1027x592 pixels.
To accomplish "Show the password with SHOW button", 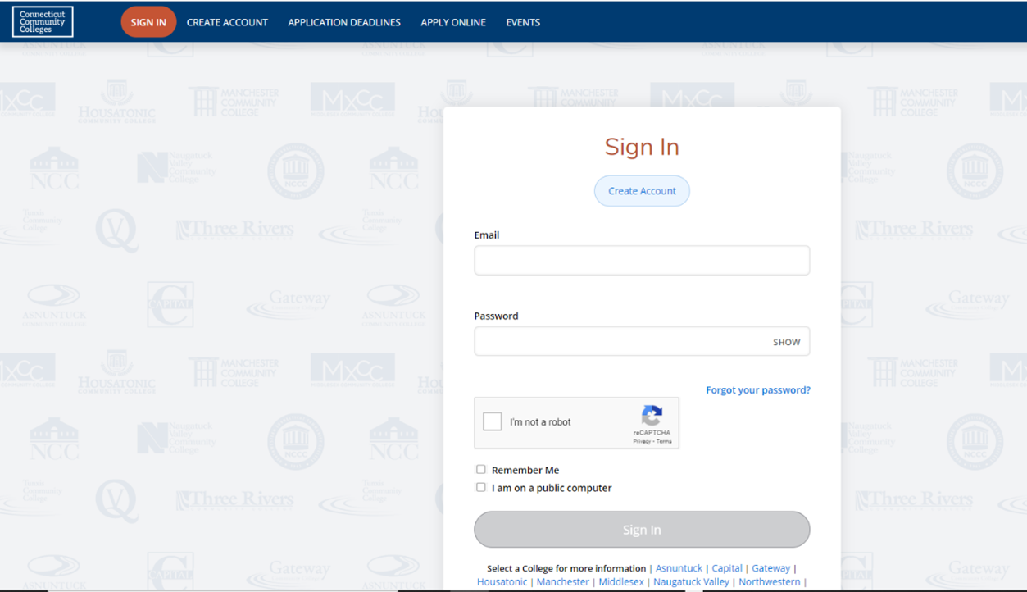I will (x=786, y=342).
